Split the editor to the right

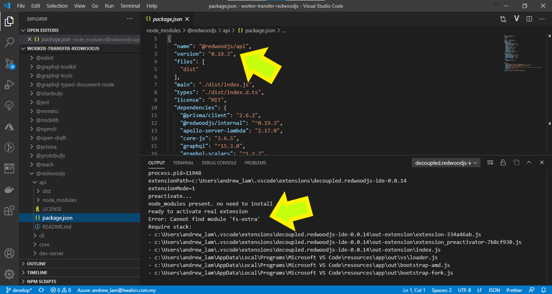tap(529, 19)
